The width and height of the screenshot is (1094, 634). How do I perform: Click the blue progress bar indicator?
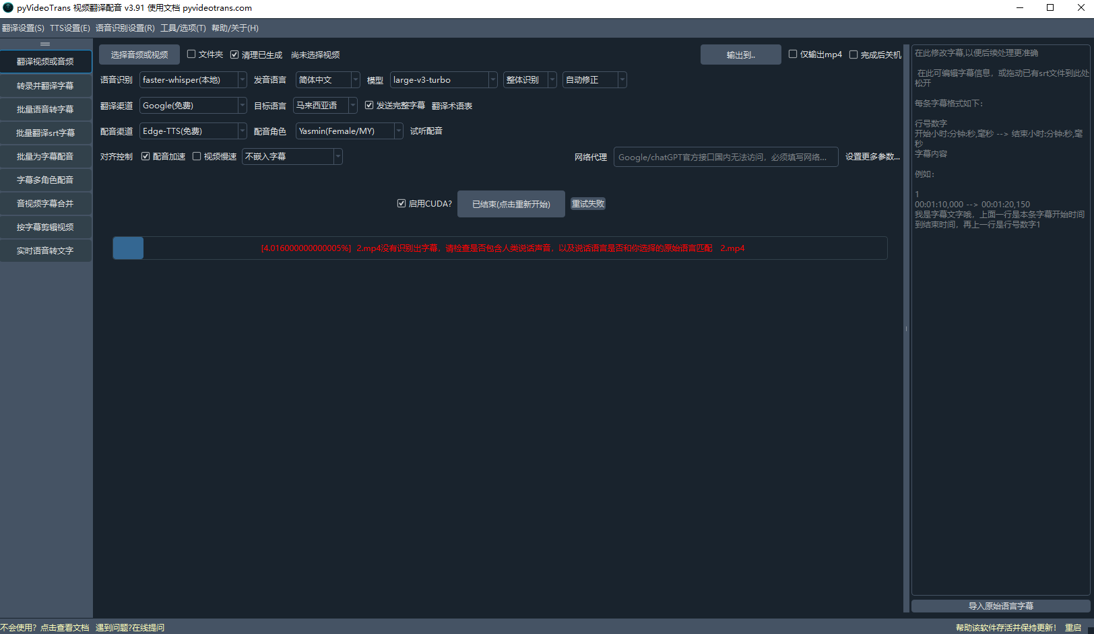(128, 248)
